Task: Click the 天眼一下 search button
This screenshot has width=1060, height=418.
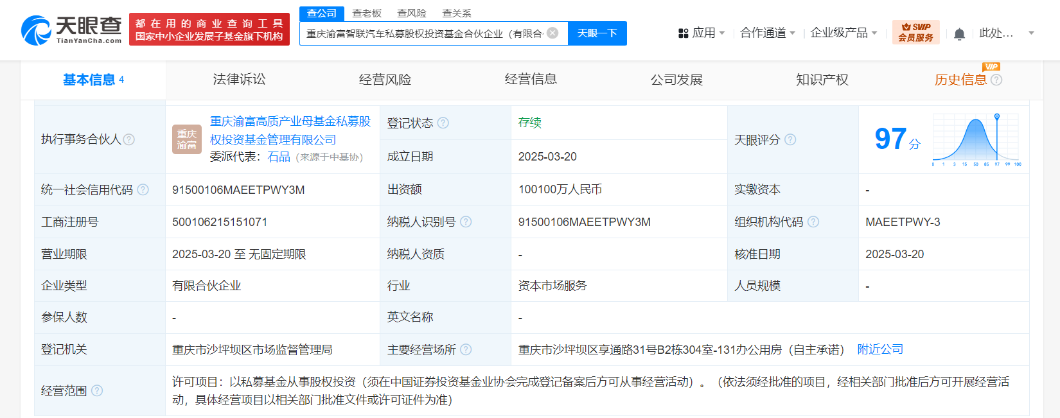Action: point(597,33)
